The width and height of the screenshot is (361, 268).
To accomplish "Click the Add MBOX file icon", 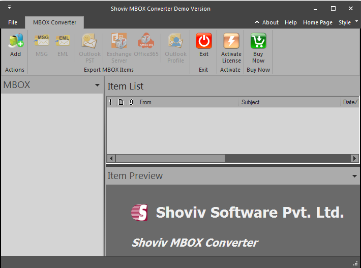I will [15, 42].
